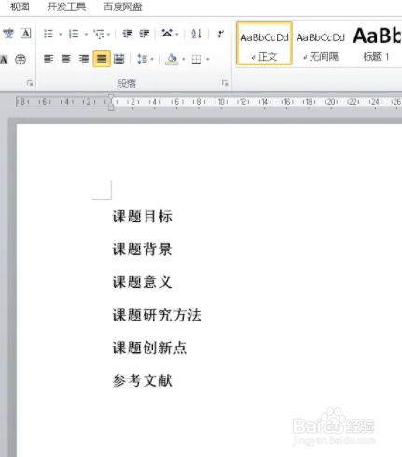Click the Character Shading icon

click(4, 59)
